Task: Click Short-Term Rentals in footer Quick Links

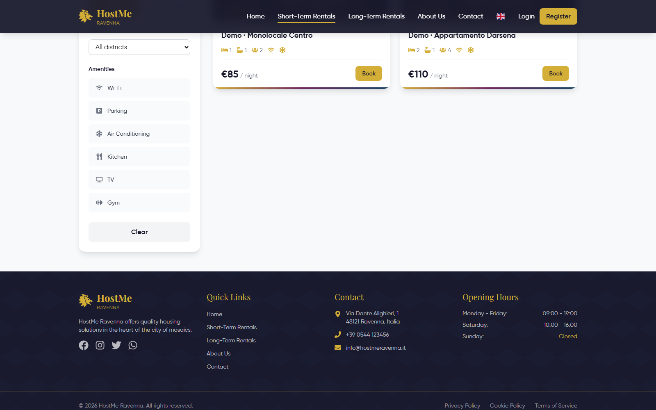Action: [232, 327]
